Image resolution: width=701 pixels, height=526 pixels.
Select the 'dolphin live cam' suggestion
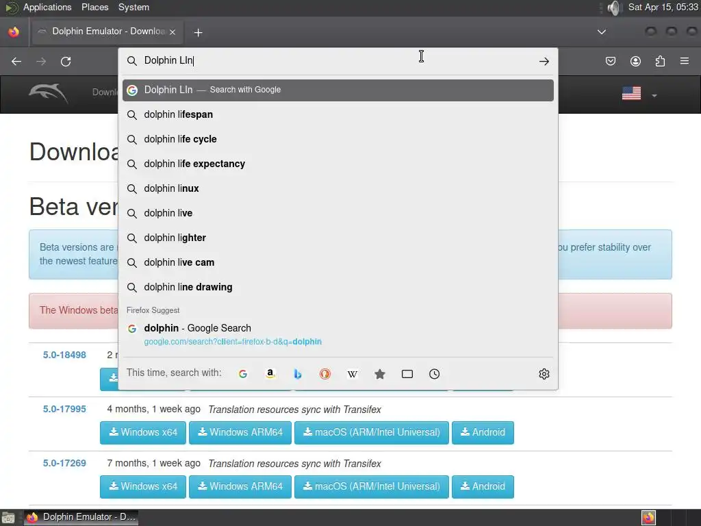click(338, 262)
